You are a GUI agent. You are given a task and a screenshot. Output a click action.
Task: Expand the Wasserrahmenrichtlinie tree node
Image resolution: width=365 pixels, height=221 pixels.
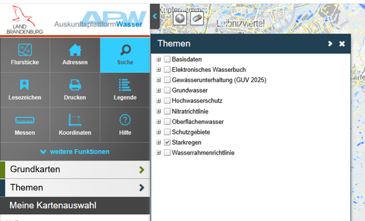pos(159,153)
